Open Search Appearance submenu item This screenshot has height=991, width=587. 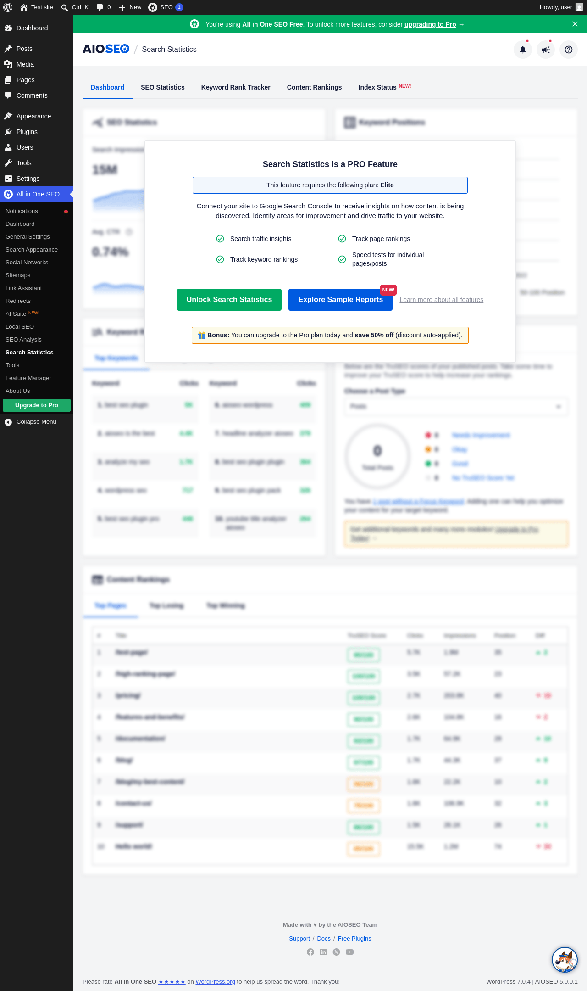pyautogui.click(x=37, y=250)
